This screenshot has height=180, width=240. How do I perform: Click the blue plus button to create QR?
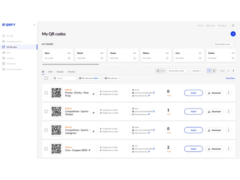[x=233, y=34]
